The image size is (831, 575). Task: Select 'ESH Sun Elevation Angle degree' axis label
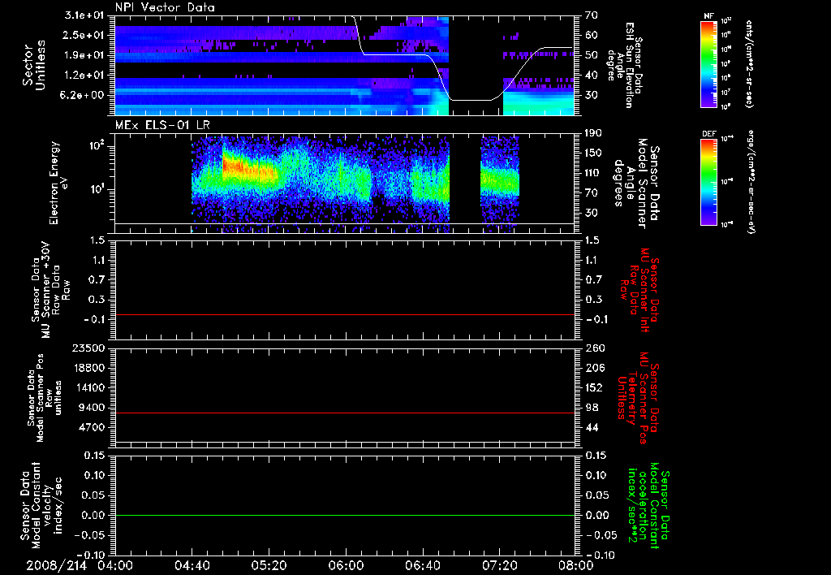coord(624,65)
